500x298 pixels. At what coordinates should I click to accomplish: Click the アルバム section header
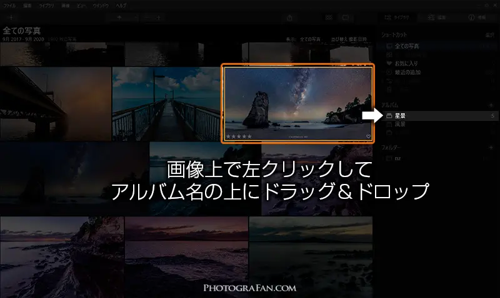[389, 105]
